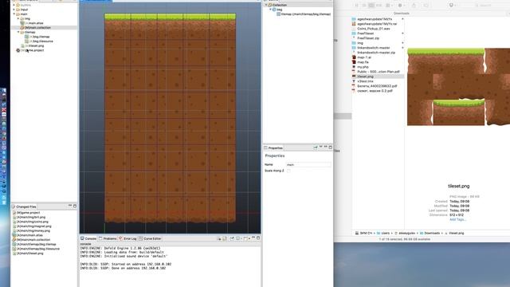510x287 pixels.
Task: Click the game.project gear icon in explorer
Action: (18, 50)
